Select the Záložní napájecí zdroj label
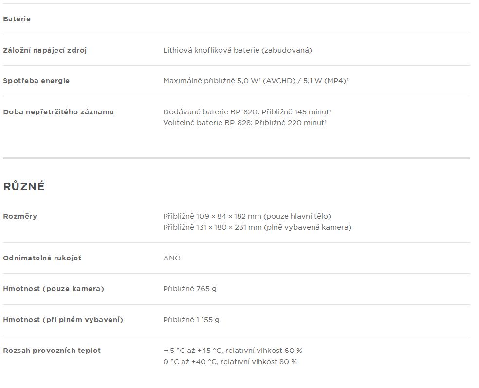 (x=45, y=50)
